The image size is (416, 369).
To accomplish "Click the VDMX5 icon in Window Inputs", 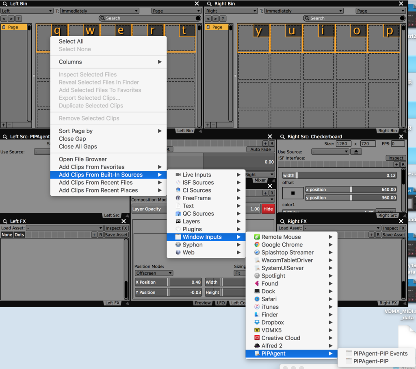I will pos(257,330).
